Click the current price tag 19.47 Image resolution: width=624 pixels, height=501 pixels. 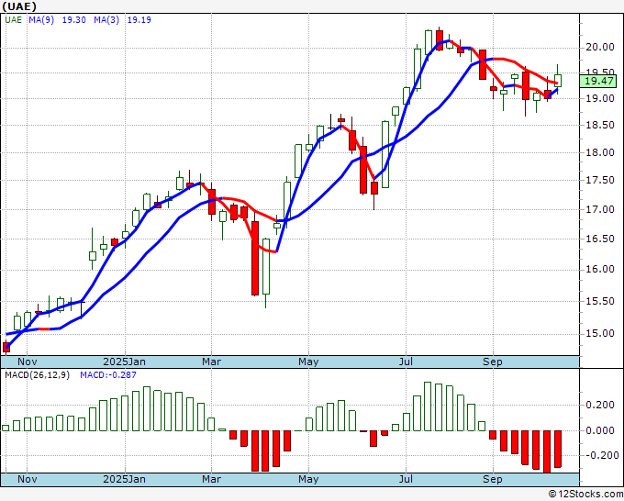click(599, 81)
